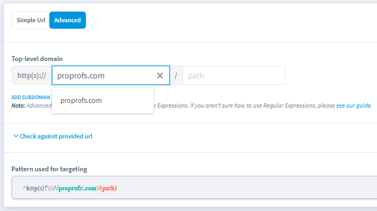
Task: Click the ADD SUBDOMAIN link
Action: [x=31, y=98]
